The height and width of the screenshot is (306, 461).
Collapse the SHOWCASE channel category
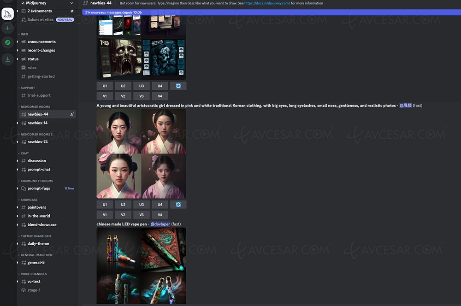point(29,200)
